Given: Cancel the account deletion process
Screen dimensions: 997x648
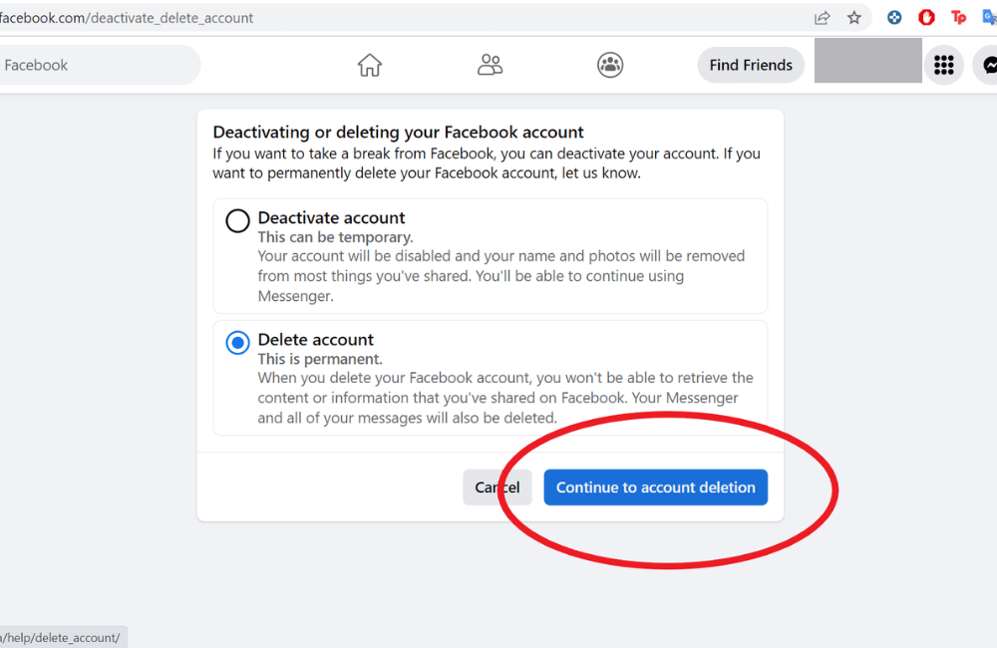Looking at the screenshot, I should (497, 487).
